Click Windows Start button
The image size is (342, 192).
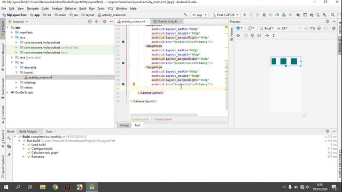(6, 187)
